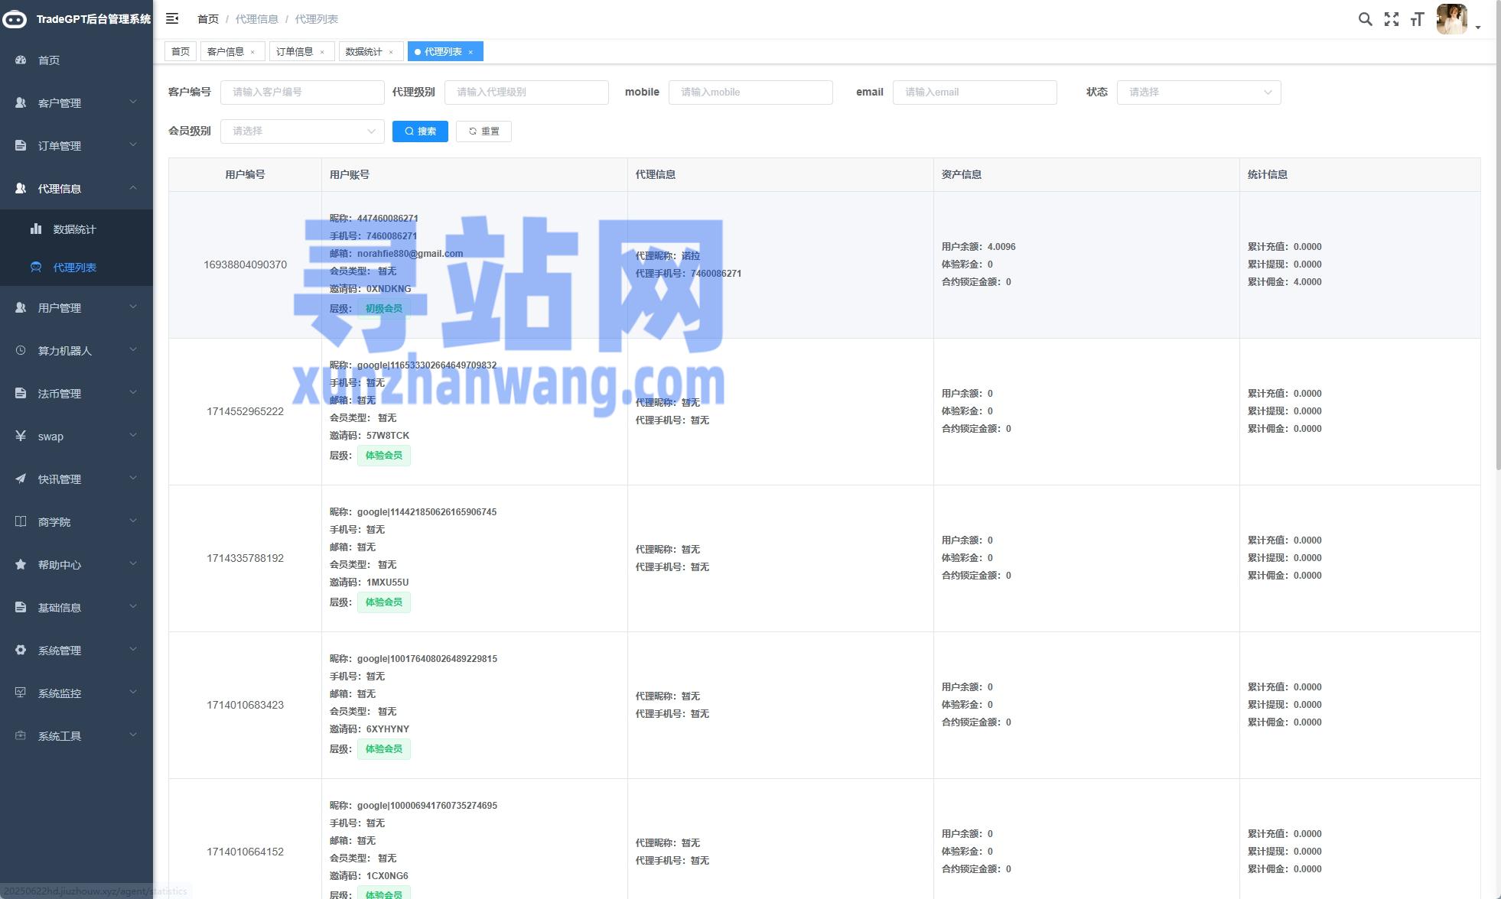The height and width of the screenshot is (899, 1501).
Task: Open the font size setting icon
Action: pos(1417,19)
